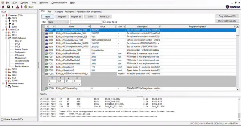Switch to the Parameter batch programming tab
Viewport: 241px width, 126px height.
point(89,12)
